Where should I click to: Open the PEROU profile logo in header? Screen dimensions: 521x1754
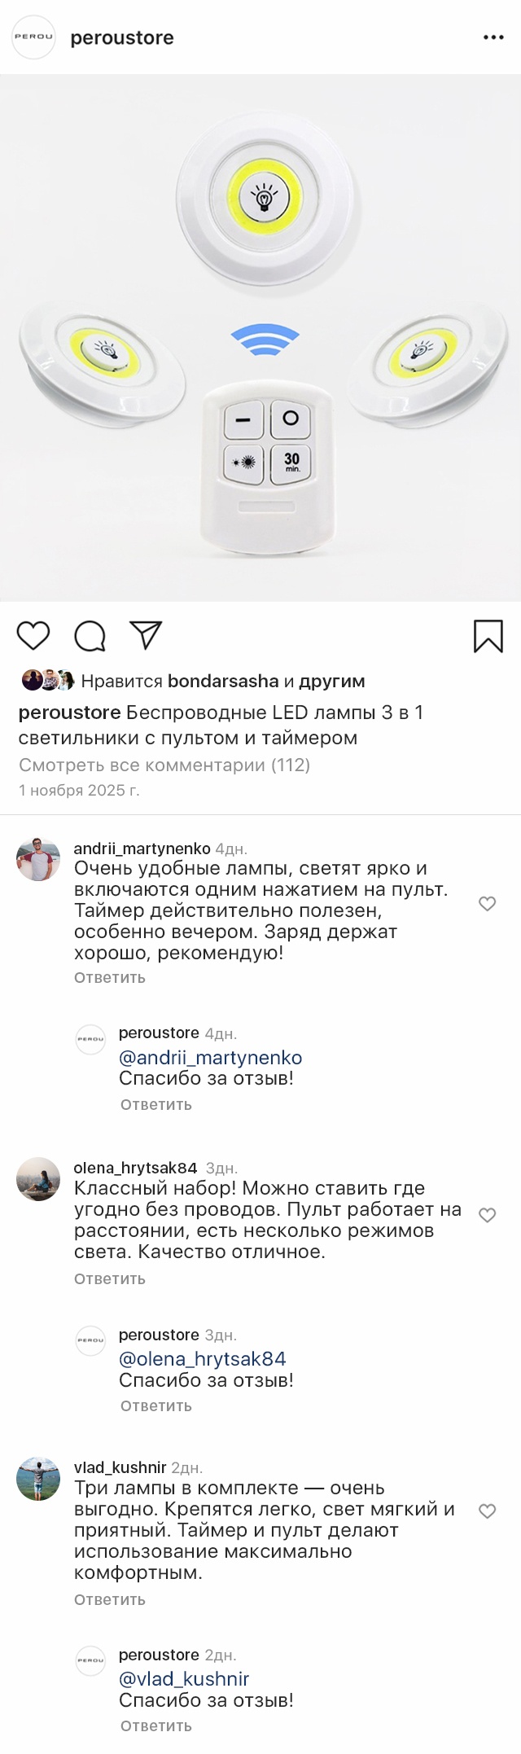point(33,37)
